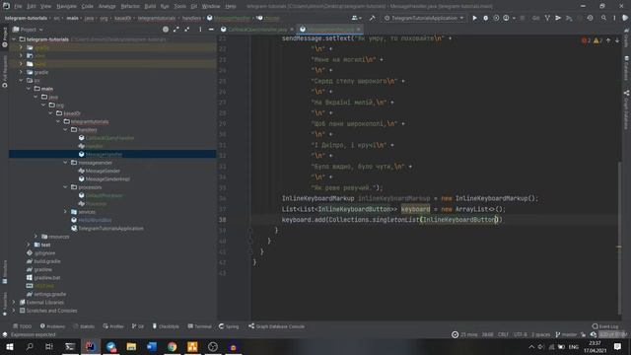Click the master git branch widget
The width and height of the screenshot is (631, 355).
(566, 334)
